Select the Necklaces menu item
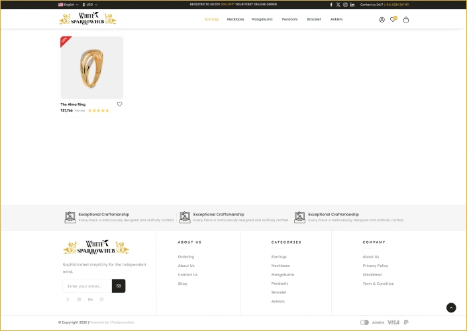 click(x=235, y=19)
